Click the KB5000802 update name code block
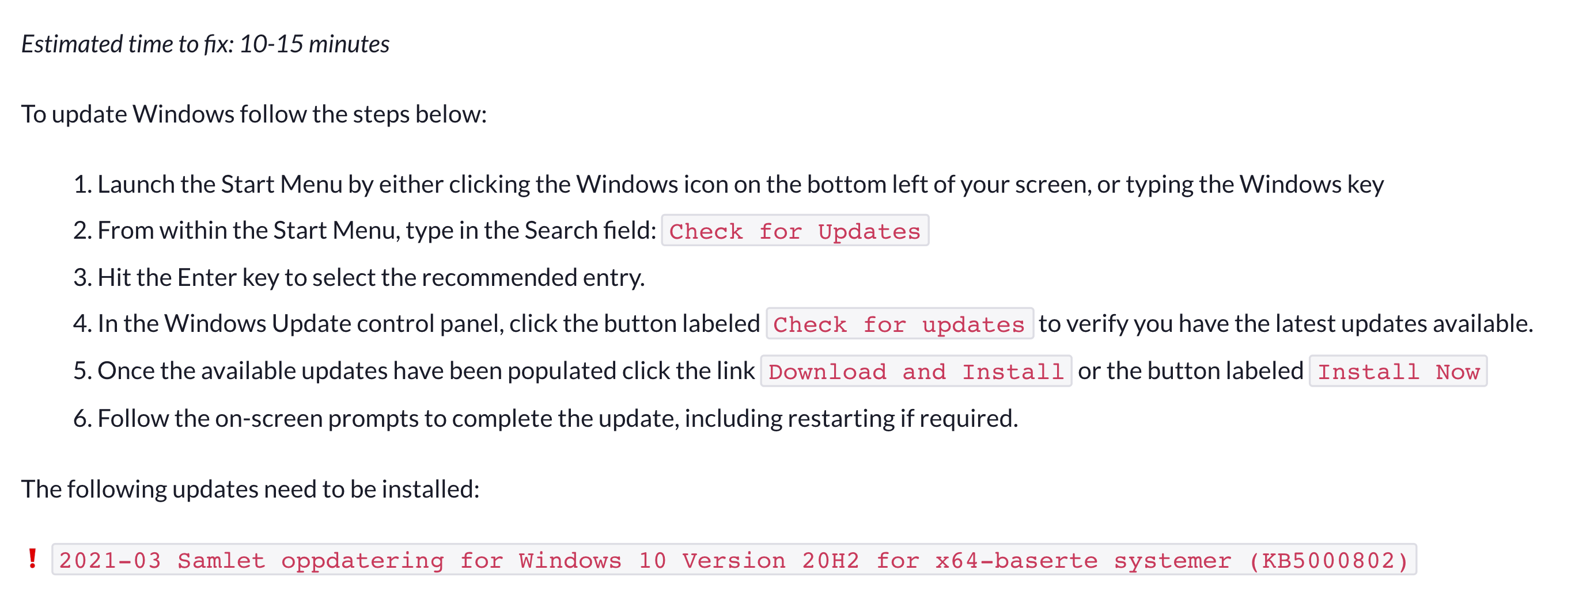The image size is (1575, 604). click(x=734, y=560)
